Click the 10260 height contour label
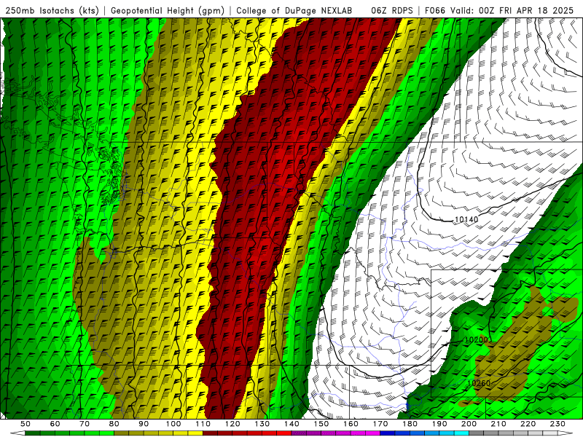The width and height of the screenshot is (583, 437). tap(479, 383)
